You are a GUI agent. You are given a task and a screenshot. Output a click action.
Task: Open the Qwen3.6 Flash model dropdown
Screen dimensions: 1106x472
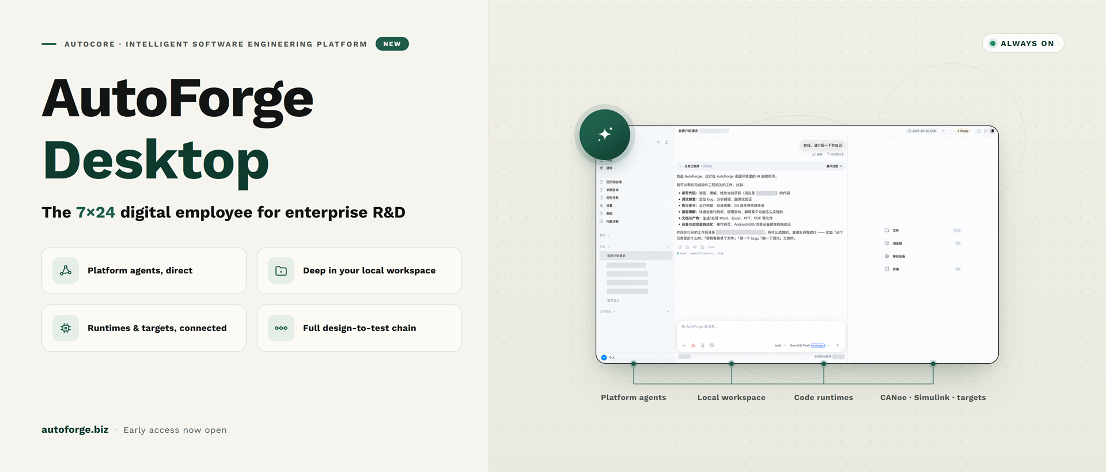809,345
